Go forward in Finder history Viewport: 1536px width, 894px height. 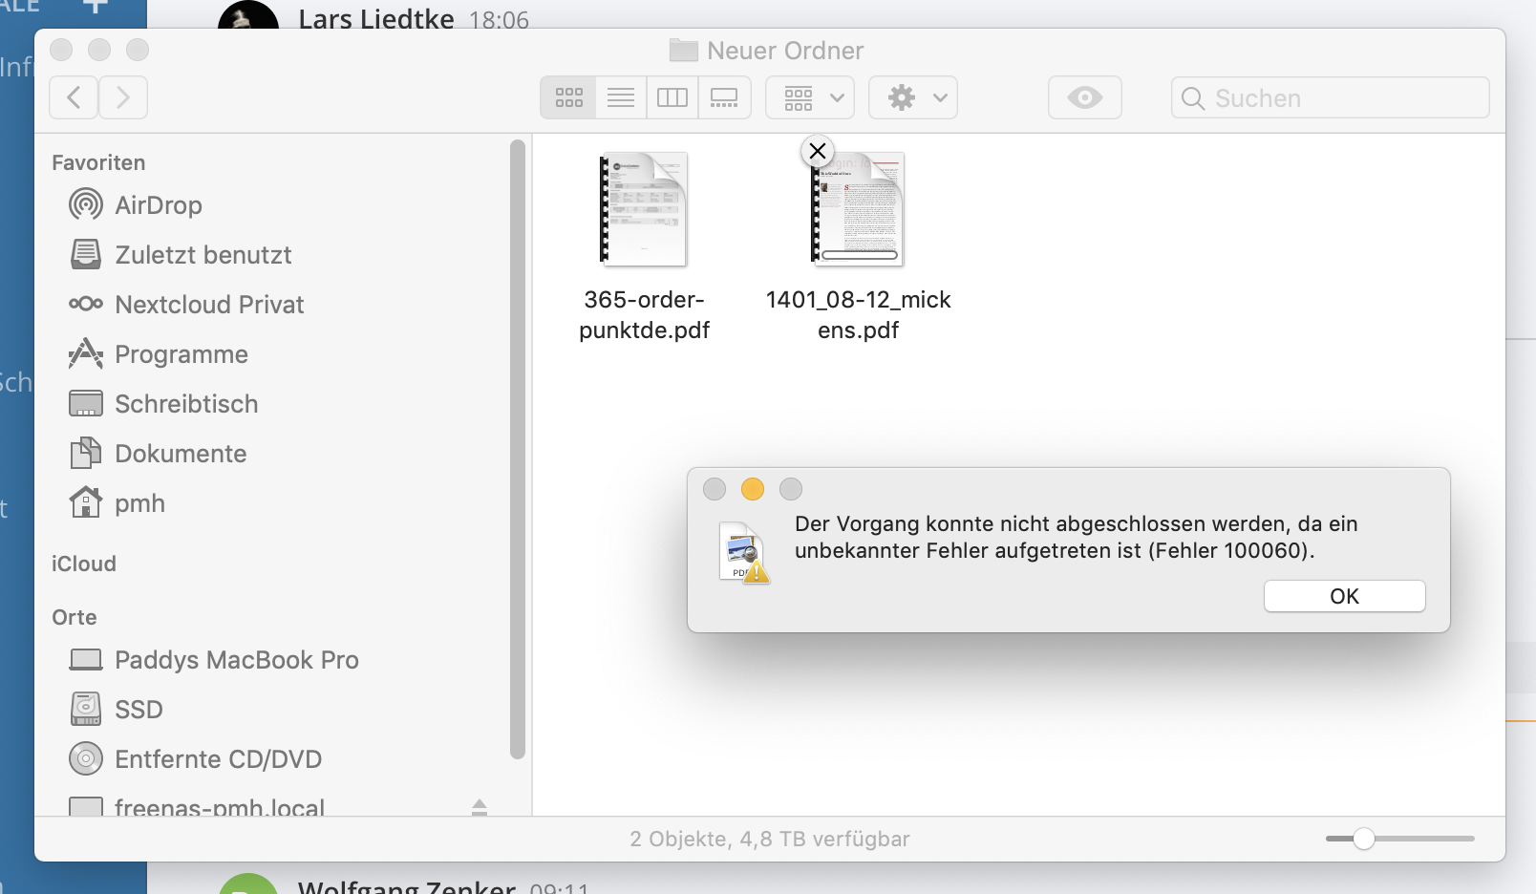point(123,97)
